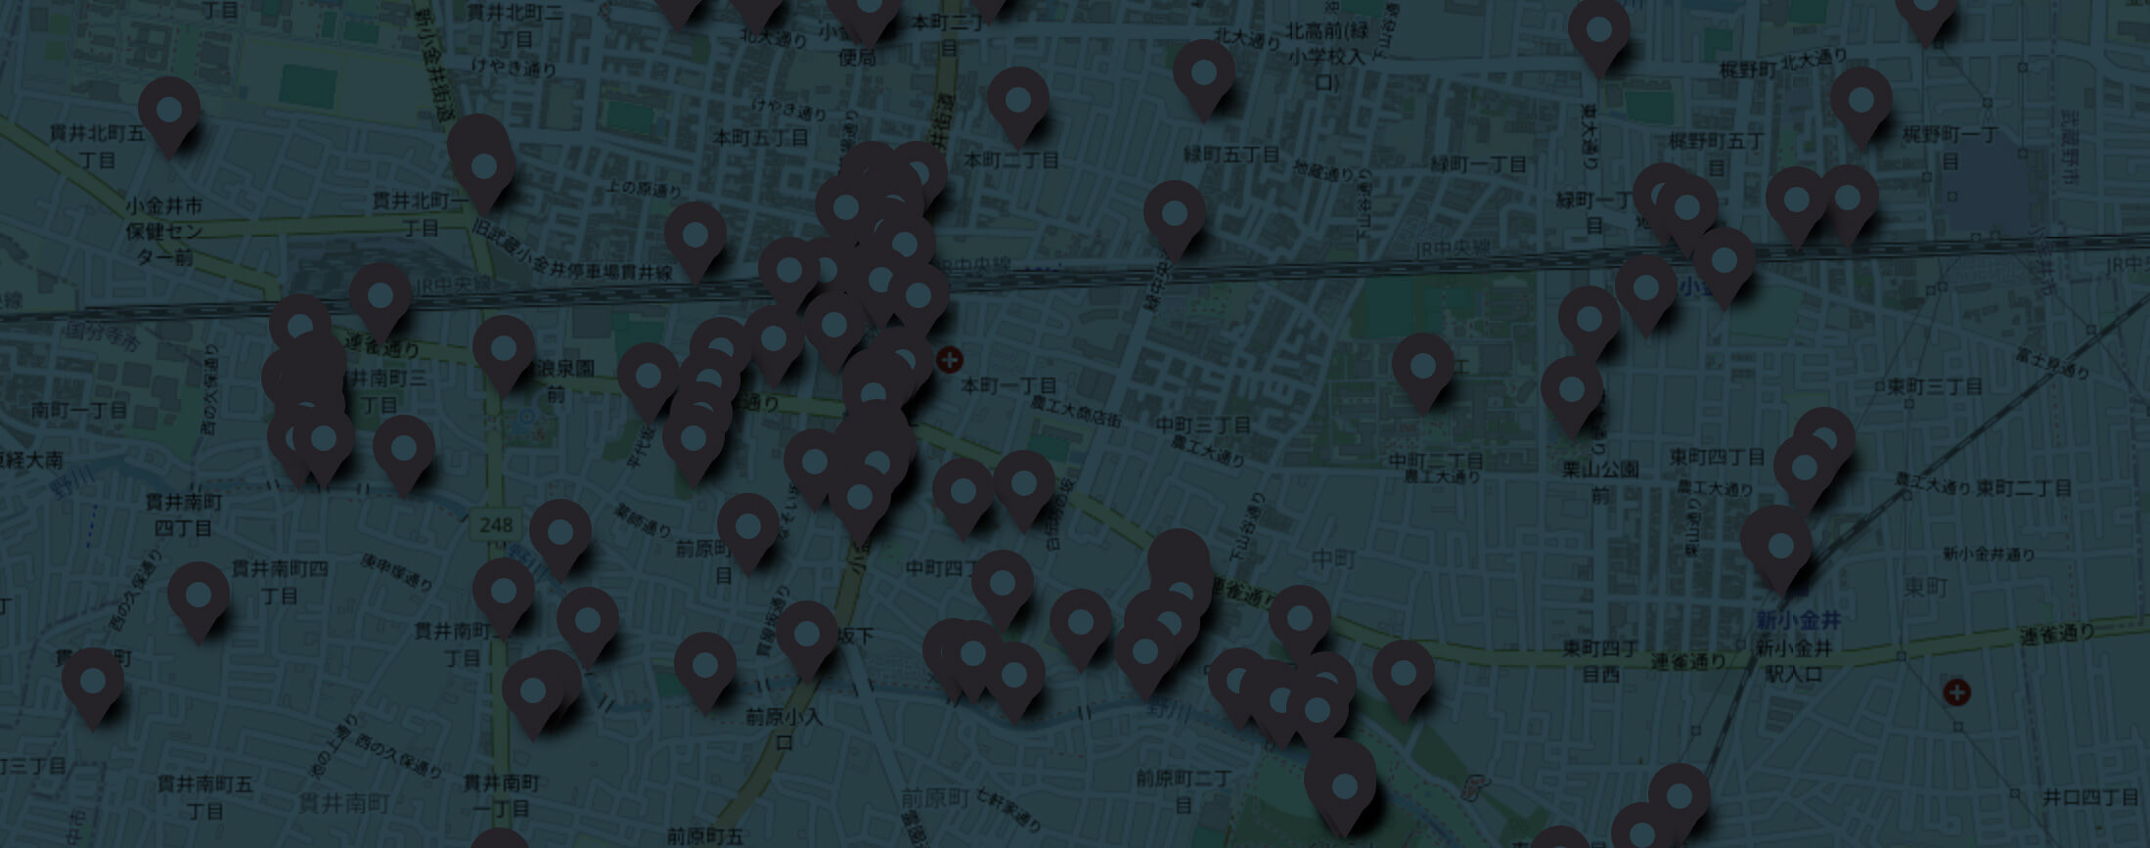Click the 新小金井駅入口 label
Screen dimensions: 2150x848
tap(1793, 660)
